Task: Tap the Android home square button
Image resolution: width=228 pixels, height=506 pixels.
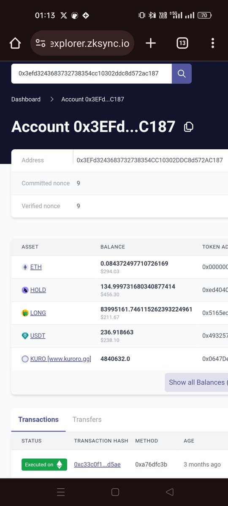Action: (x=115, y=492)
